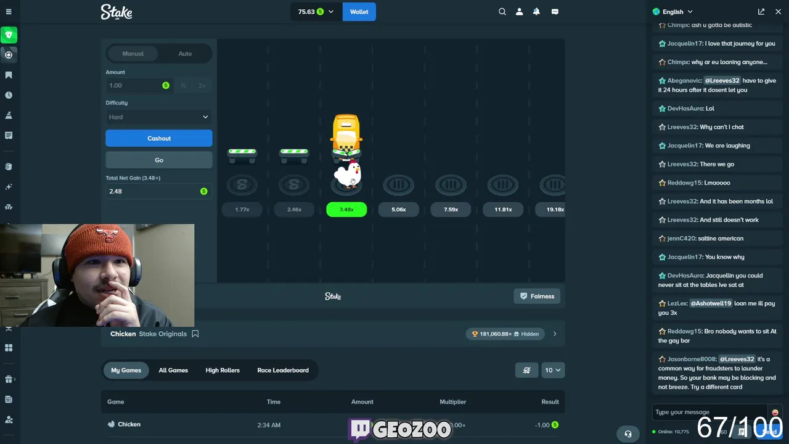The image size is (789, 444).
Task: Select the All Games tab
Action: pos(173,370)
